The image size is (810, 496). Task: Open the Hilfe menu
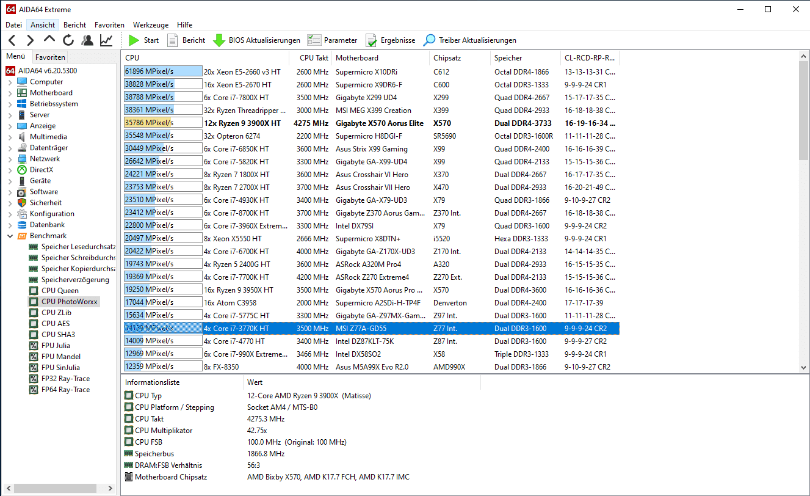coord(184,25)
